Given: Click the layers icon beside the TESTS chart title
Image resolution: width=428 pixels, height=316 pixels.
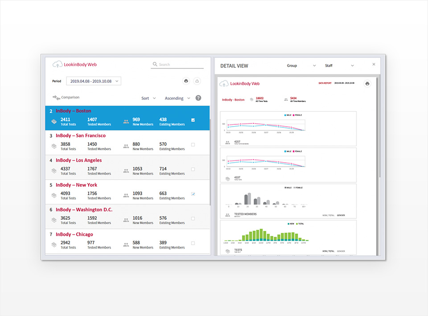Looking at the screenshot, I should tap(228, 251).
